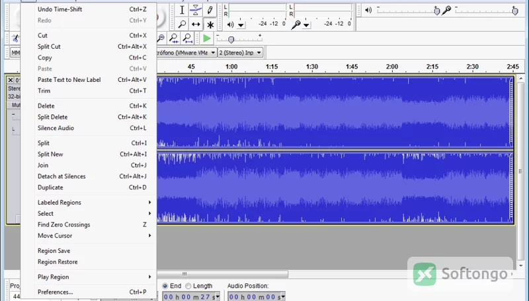The width and height of the screenshot is (529, 301).
Task: Choose Split Delete menu entry
Action: pyautogui.click(x=96, y=117)
